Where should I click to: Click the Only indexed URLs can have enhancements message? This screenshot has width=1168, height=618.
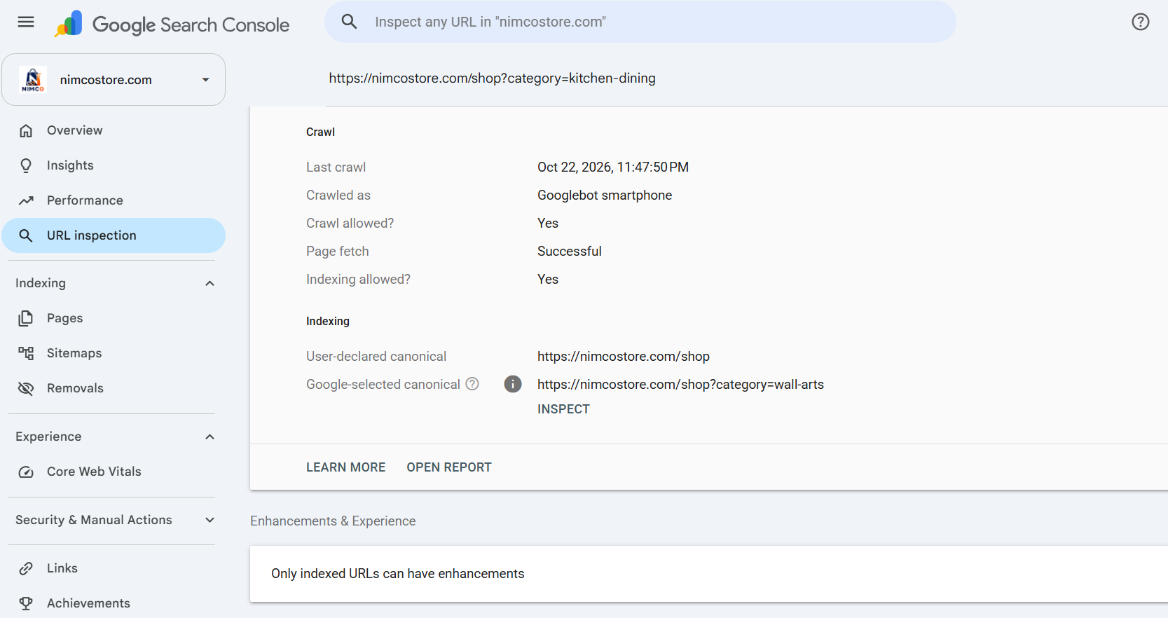click(398, 574)
